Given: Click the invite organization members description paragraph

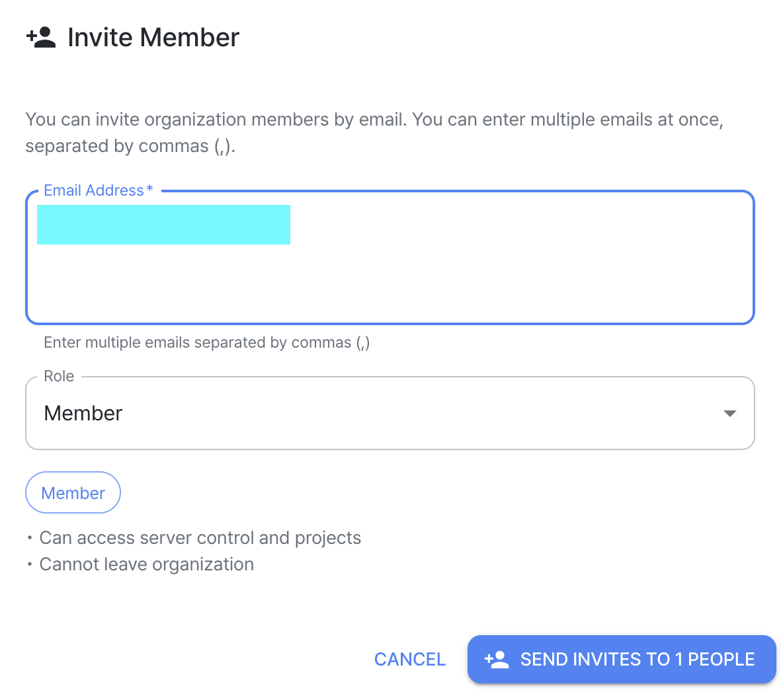Looking at the screenshot, I should (x=374, y=132).
